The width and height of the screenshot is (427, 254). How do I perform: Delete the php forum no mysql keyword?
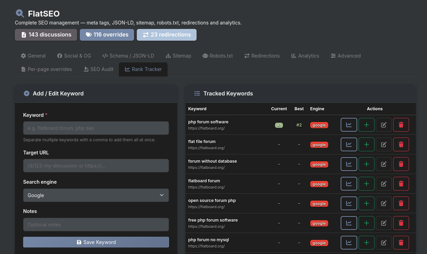click(x=401, y=243)
